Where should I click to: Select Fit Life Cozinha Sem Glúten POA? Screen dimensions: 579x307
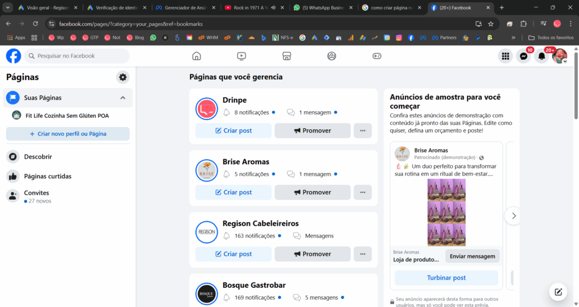pos(68,115)
